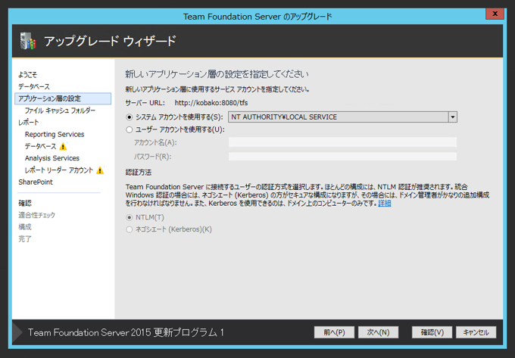
Task: Open Reporting Services step
Action: (55, 135)
